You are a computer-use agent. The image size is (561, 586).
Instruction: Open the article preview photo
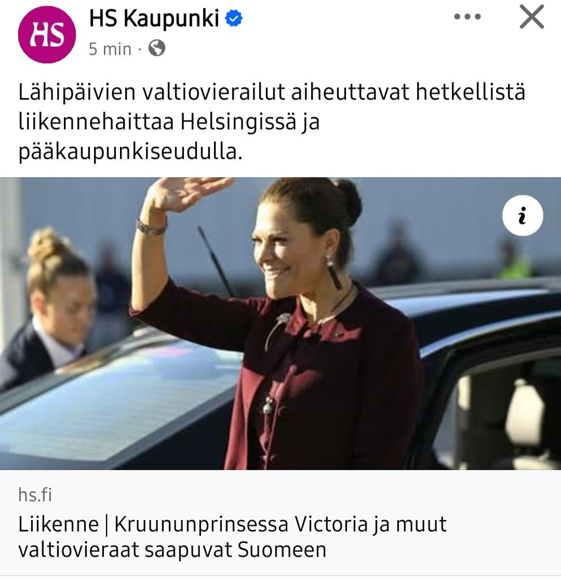click(x=280, y=323)
